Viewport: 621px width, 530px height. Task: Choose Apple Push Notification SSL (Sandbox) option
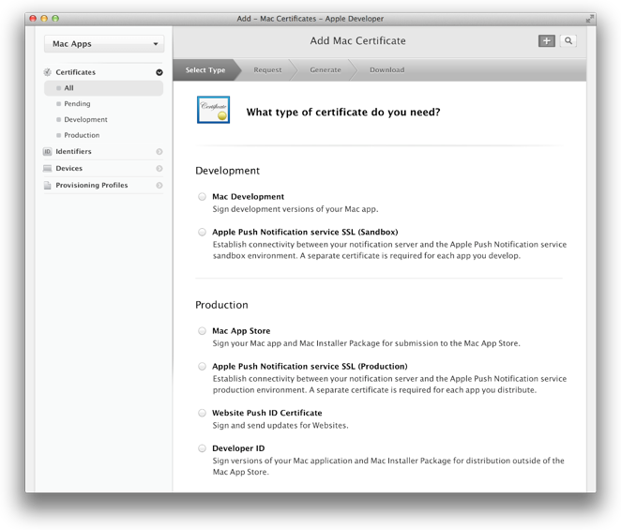coord(202,232)
